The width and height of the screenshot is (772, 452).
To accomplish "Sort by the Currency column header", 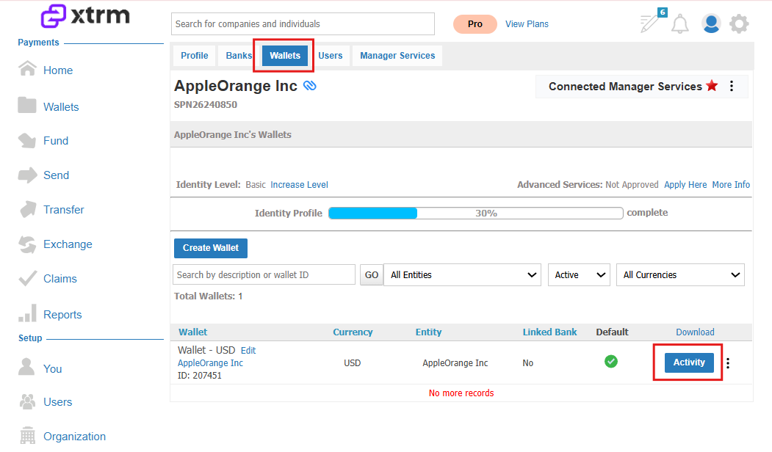I will [x=353, y=332].
